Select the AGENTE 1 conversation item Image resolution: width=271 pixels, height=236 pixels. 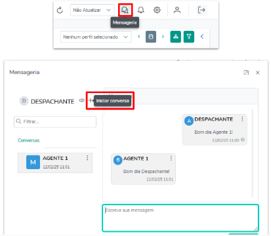tap(55, 163)
